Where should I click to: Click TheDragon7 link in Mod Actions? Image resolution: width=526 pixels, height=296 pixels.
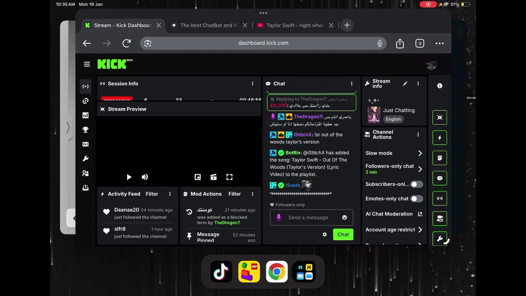(227, 222)
